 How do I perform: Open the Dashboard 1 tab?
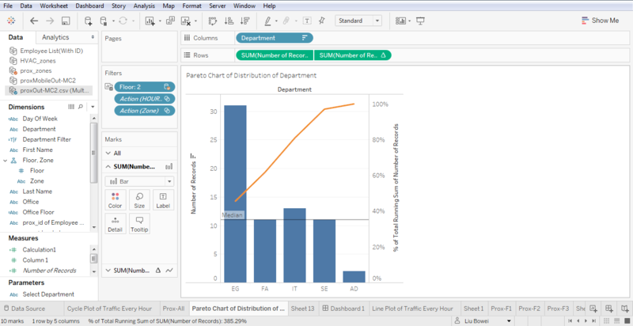coord(343,309)
